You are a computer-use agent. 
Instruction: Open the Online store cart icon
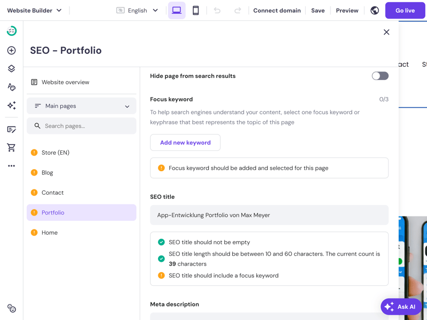point(11,148)
